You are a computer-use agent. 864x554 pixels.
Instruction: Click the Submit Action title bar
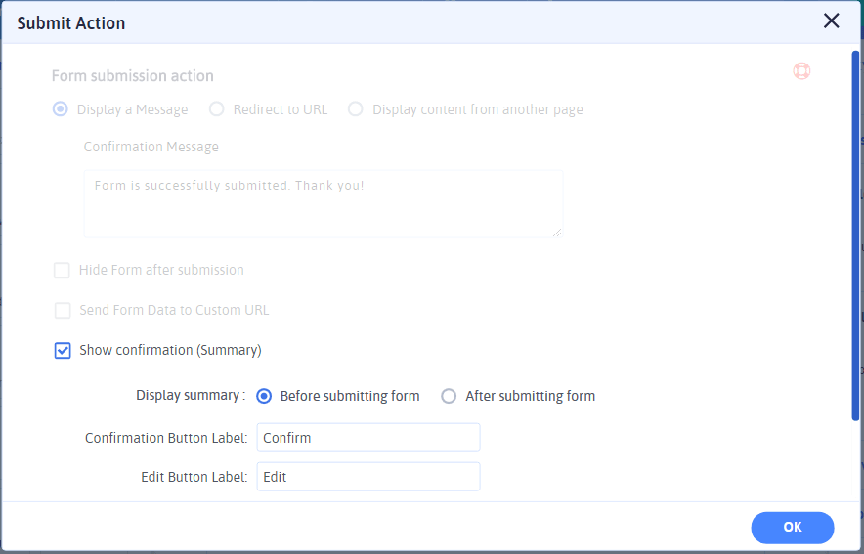tap(391, 22)
